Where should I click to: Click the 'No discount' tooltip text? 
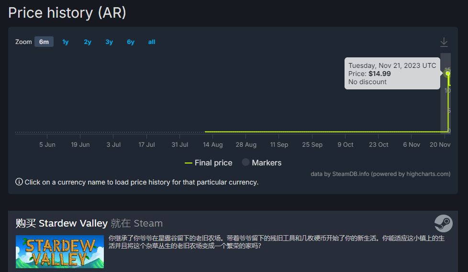(368, 82)
